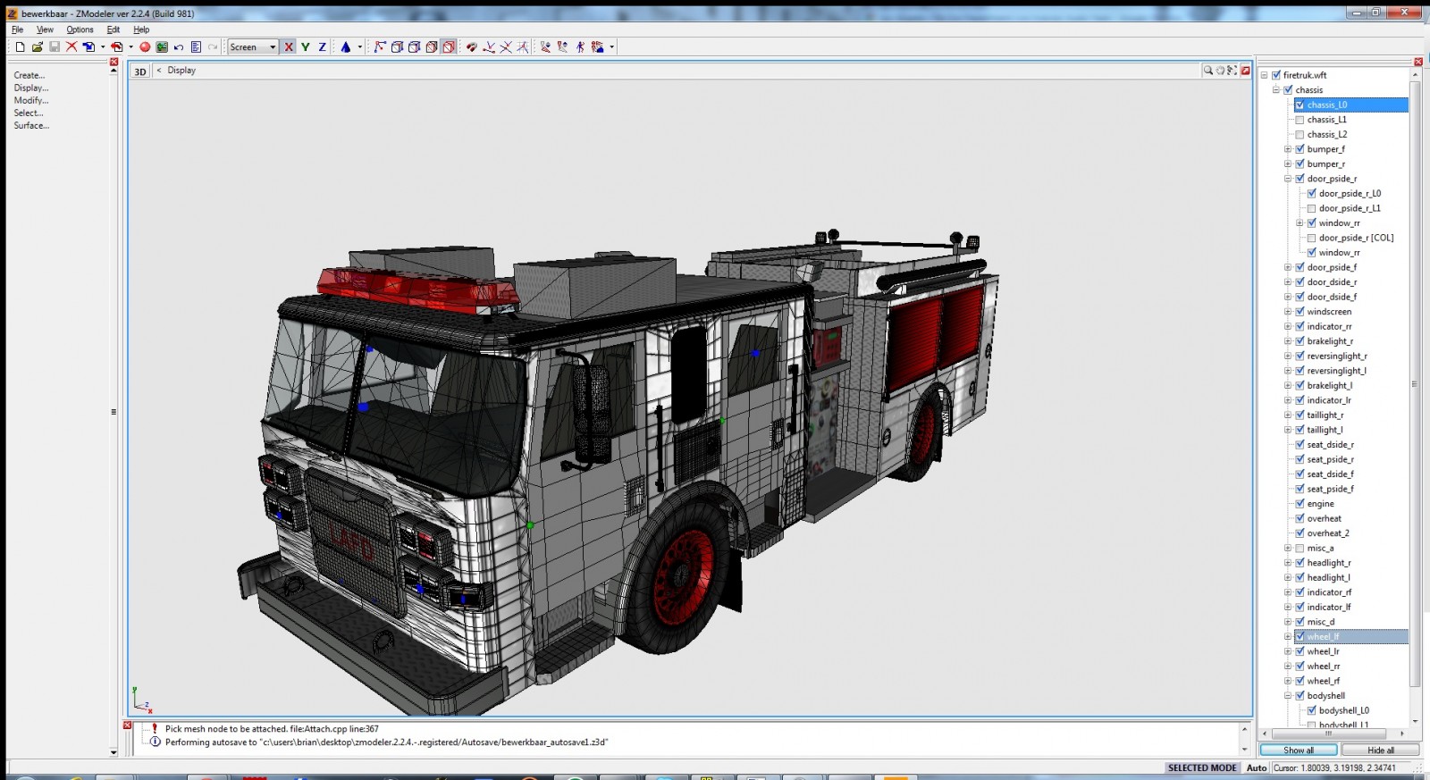The image size is (1430, 780).
Task: Click the Show all button
Action: [1298, 751]
